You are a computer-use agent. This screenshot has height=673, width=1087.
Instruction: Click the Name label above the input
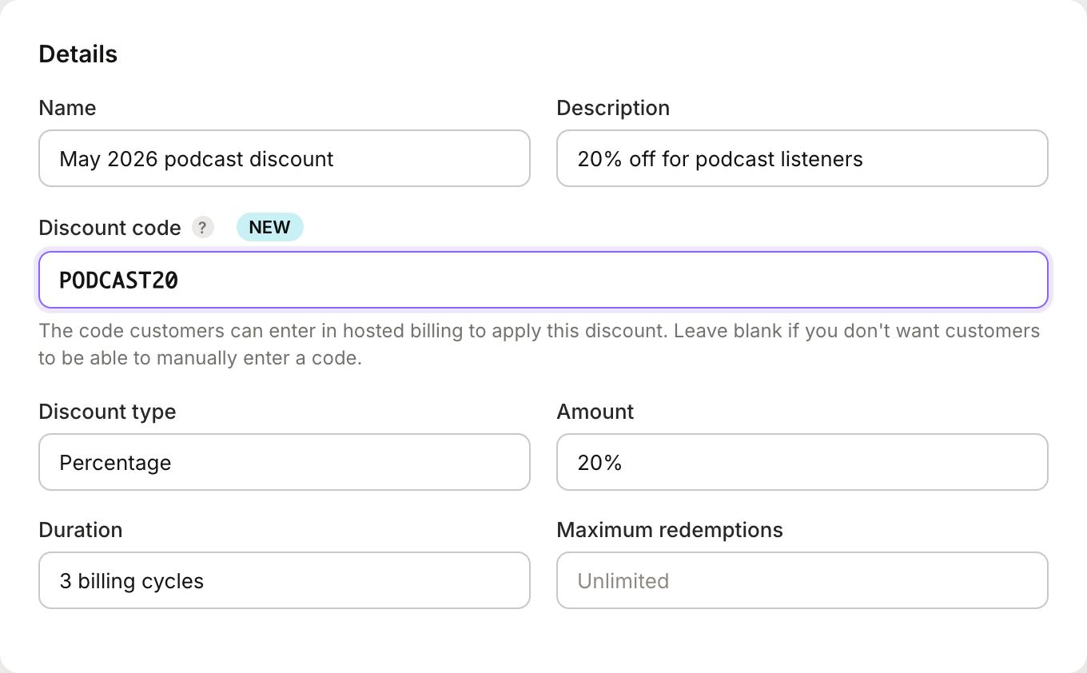click(x=67, y=108)
